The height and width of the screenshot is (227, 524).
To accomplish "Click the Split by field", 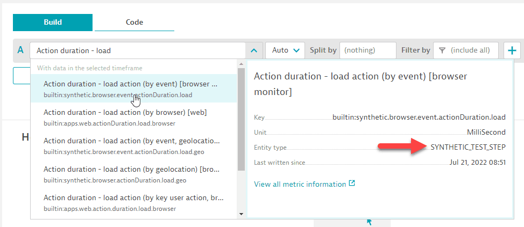I will click(368, 50).
